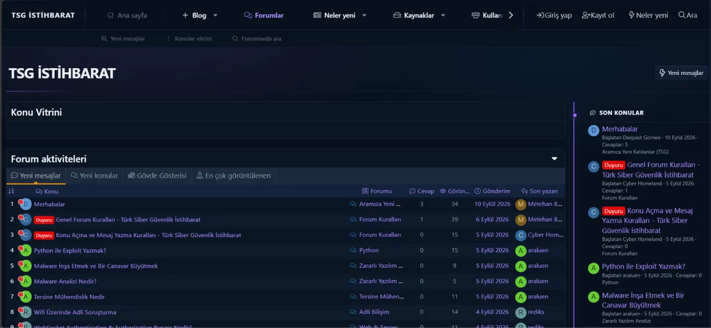Open Neler yeni in the main navigation
Viewport: 711px width, 328px height.
[x=335, y=15]
